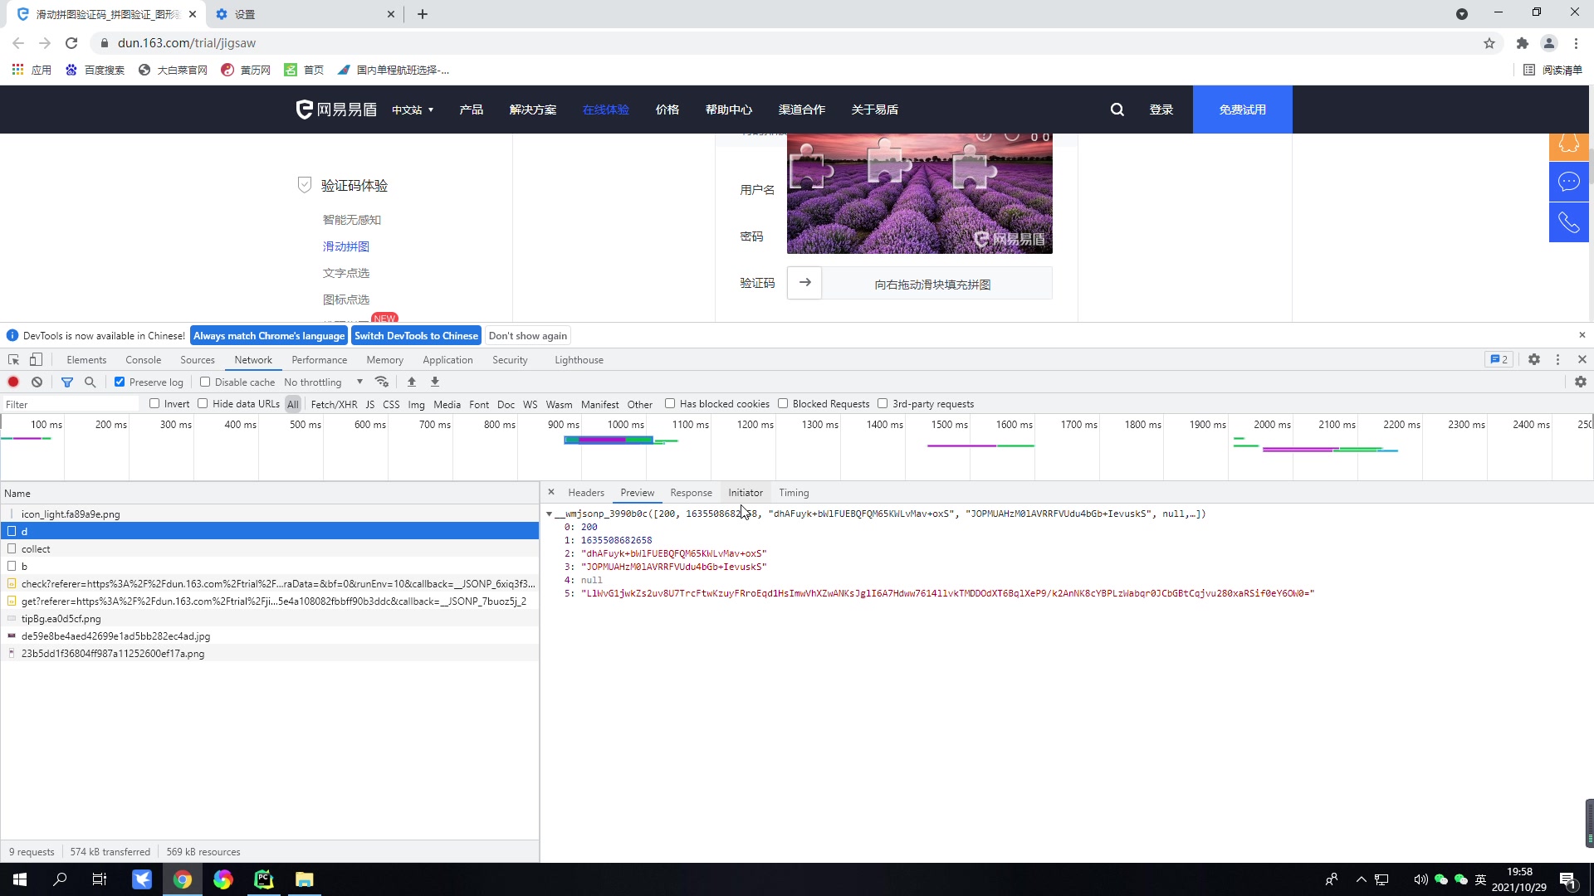
Task: Enable Disable cache checkbox
Action: (205, 382)
